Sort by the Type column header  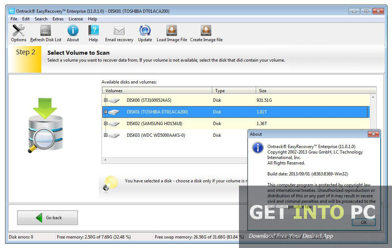(234, 90)
